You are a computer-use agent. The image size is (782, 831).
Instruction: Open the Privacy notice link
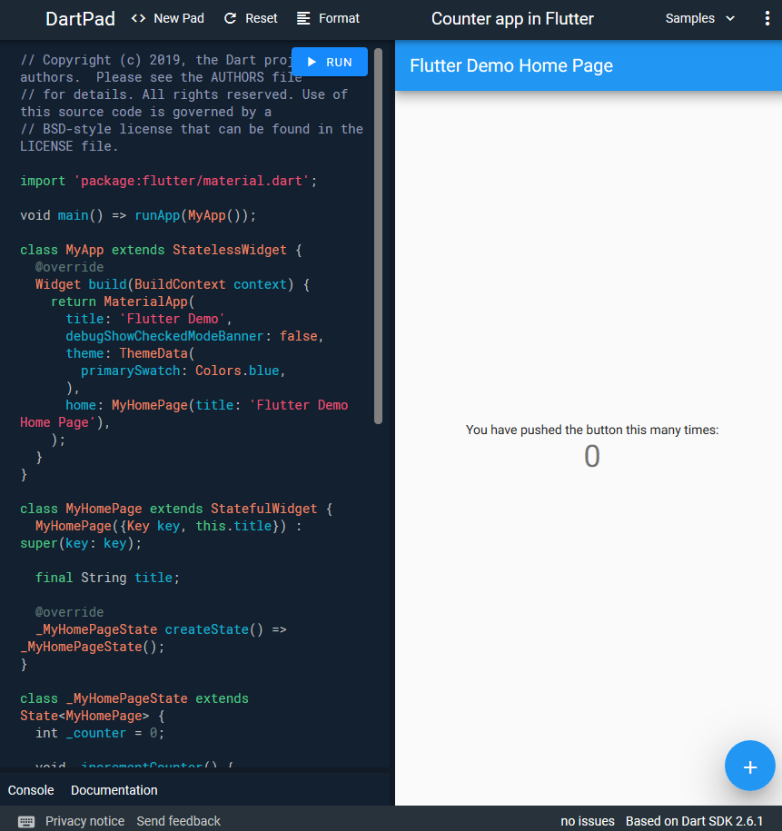84,821
